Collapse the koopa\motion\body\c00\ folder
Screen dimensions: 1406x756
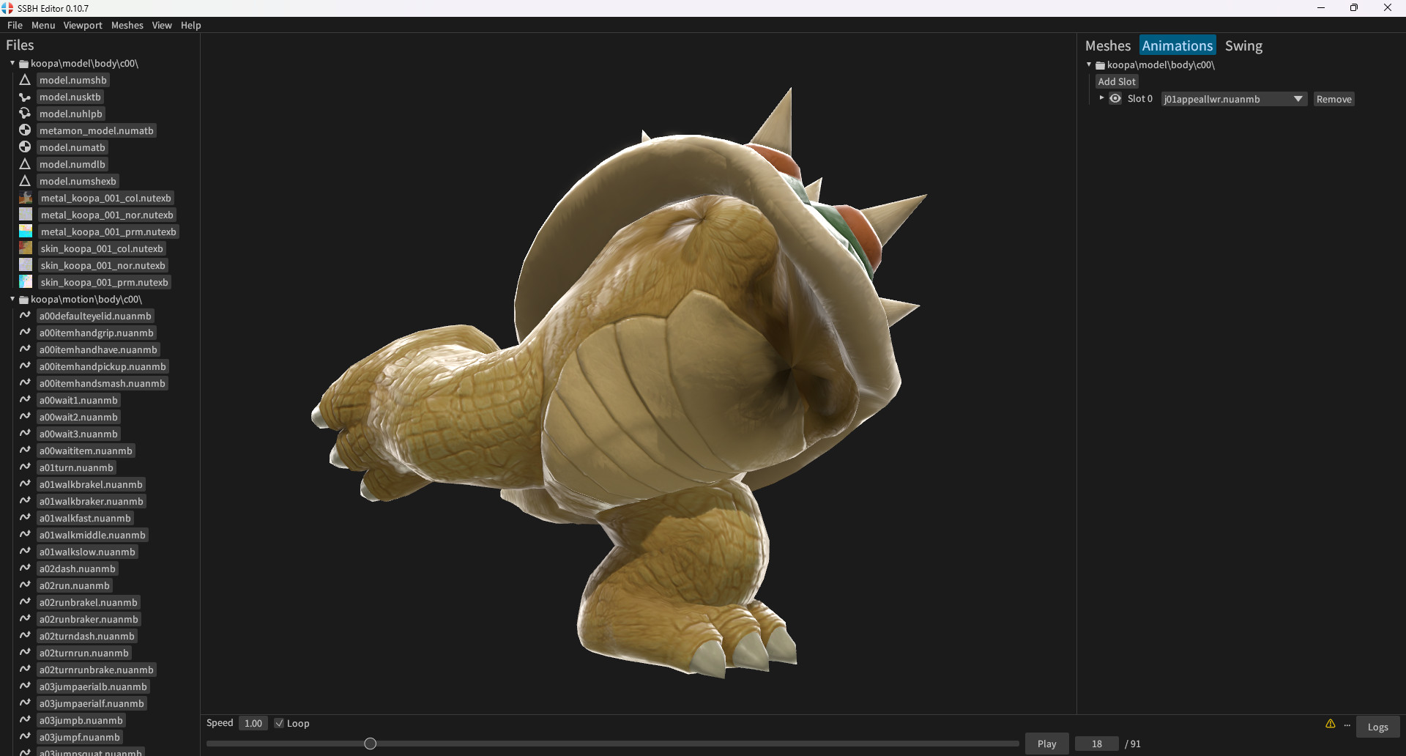coord(11,299)
